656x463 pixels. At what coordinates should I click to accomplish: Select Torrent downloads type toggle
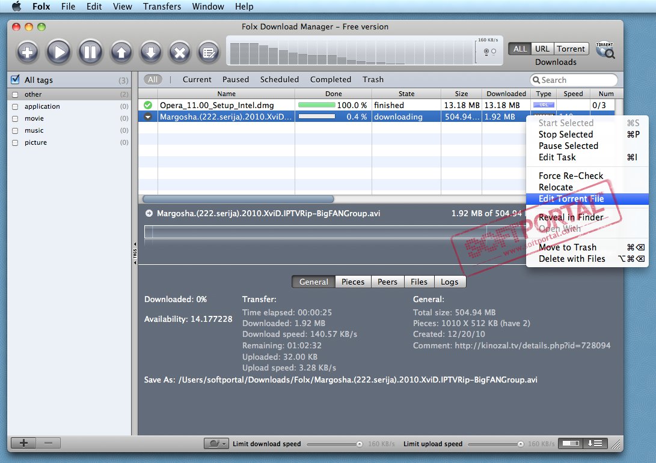click(x=571, y=49)
